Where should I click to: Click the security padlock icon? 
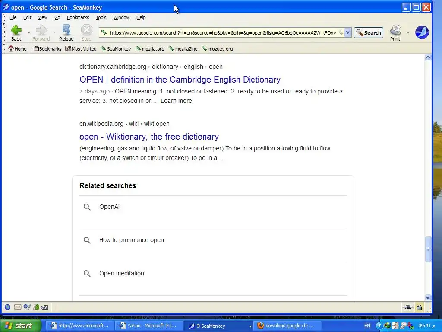pos(420,307)
